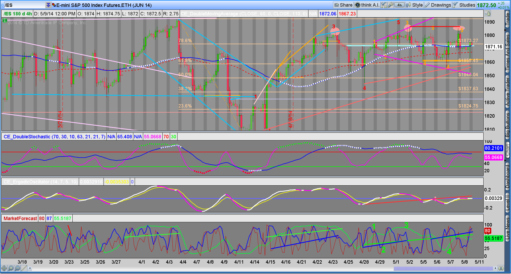Click the Share button

343,5
